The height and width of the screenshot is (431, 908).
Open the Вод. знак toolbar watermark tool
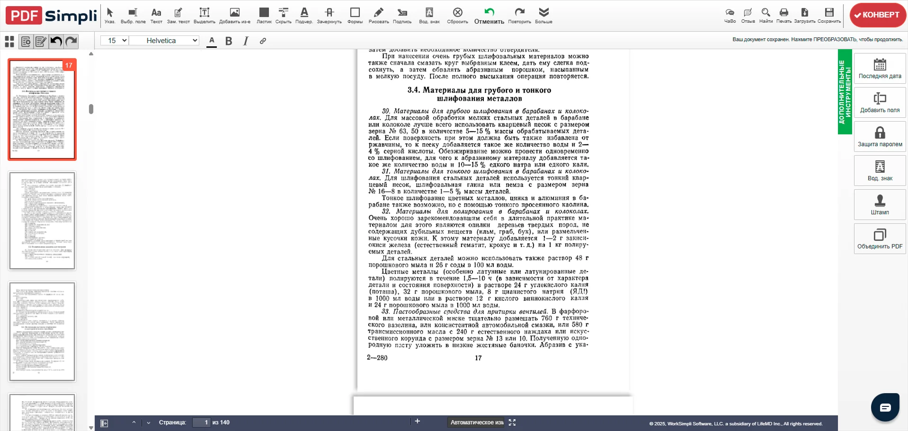point(429,15)
